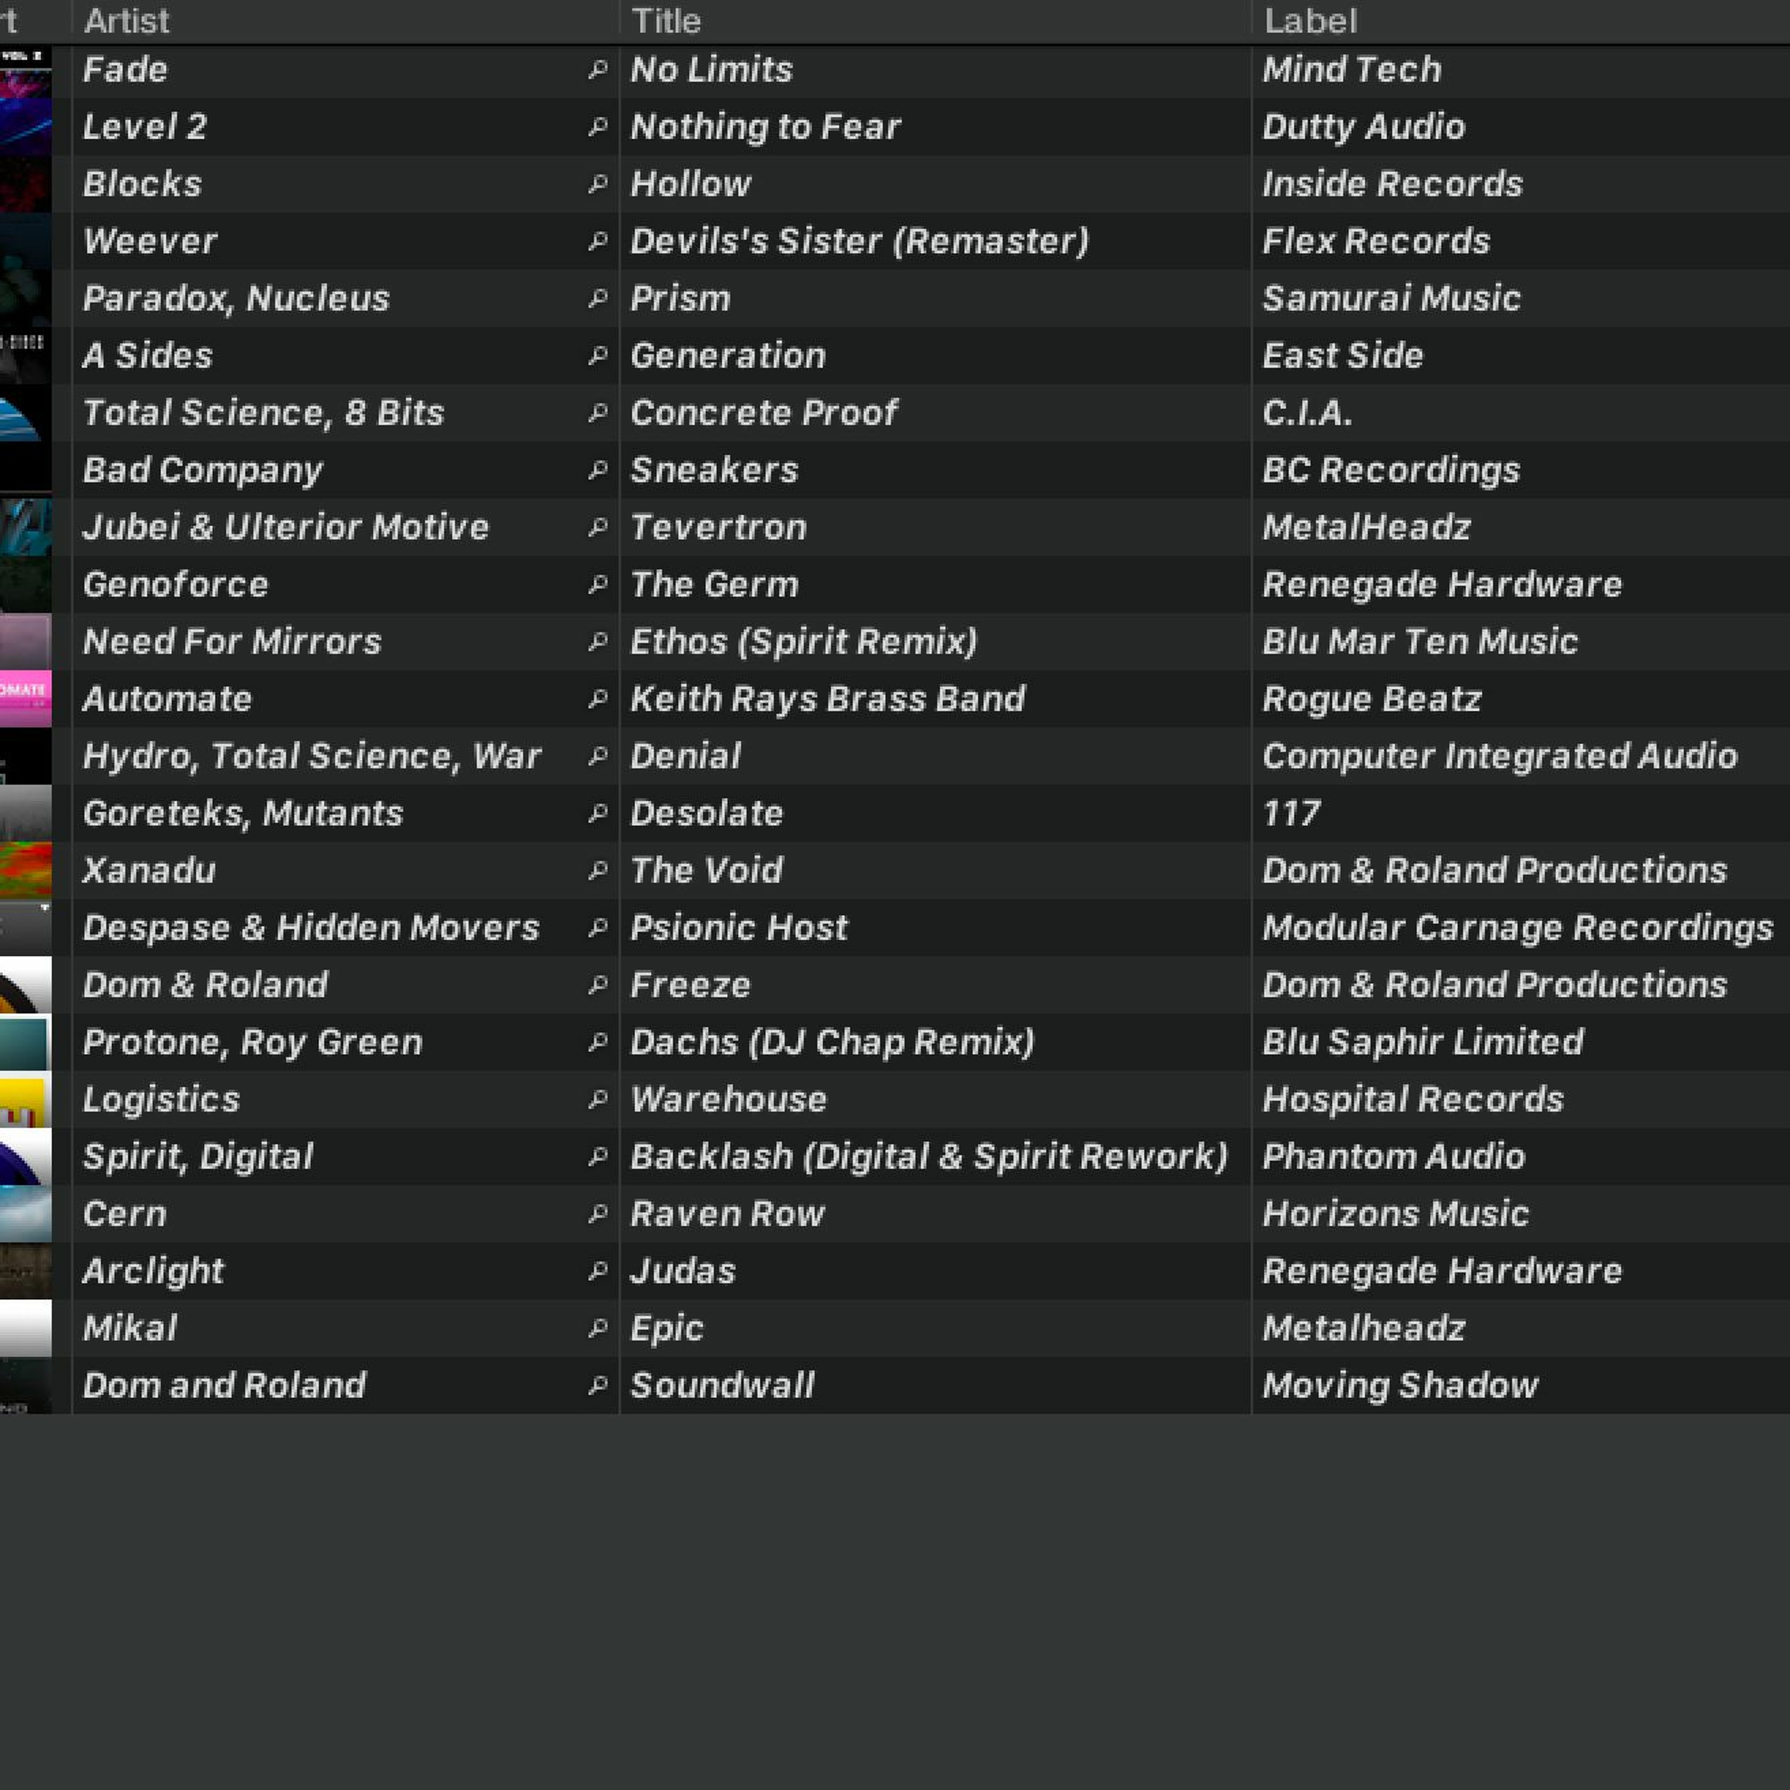The width and height of the screenshot is (1790, 1790).
Task: Click search icon beside Dom and Roland
Action: pos(598,1385)
